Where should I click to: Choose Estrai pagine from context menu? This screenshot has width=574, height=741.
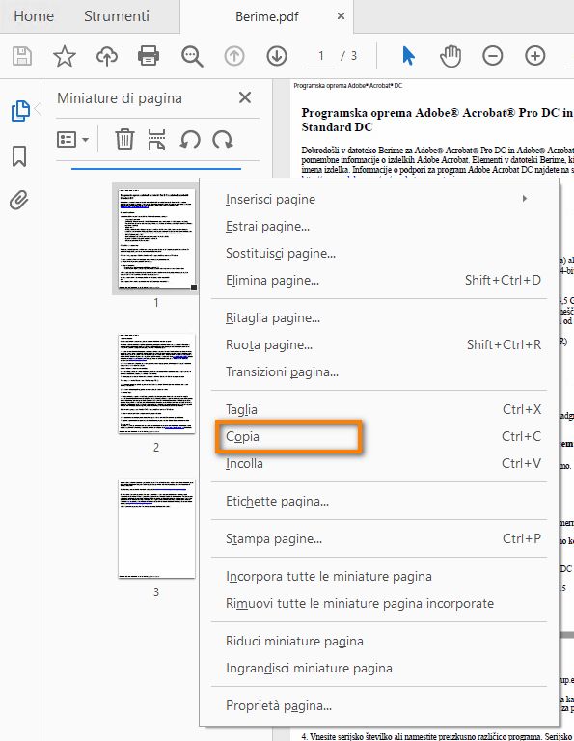coord(378,227)
